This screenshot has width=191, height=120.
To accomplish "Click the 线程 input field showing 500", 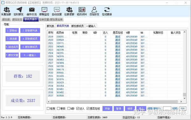I will point(183,109).
